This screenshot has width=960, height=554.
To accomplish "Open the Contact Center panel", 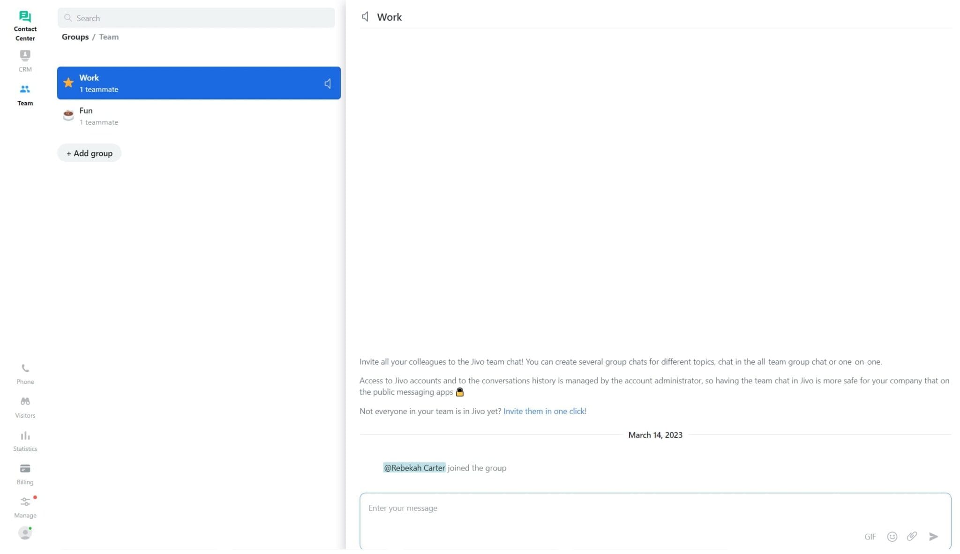I will point(25,23).
